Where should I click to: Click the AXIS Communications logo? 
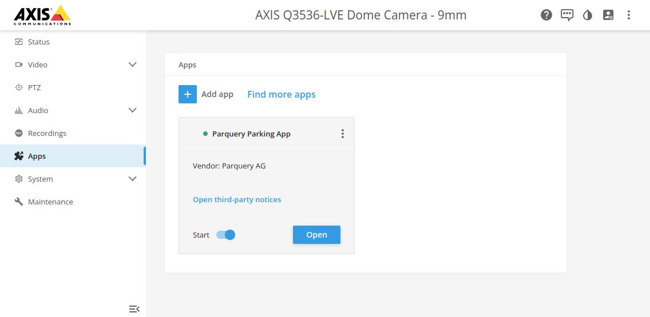click(x=42, y=15)
